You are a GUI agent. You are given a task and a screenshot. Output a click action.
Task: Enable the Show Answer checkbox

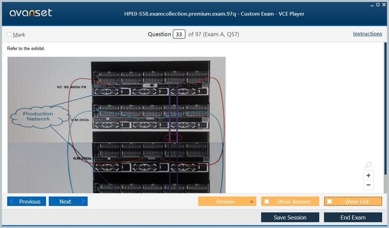[x=267, y=202]
